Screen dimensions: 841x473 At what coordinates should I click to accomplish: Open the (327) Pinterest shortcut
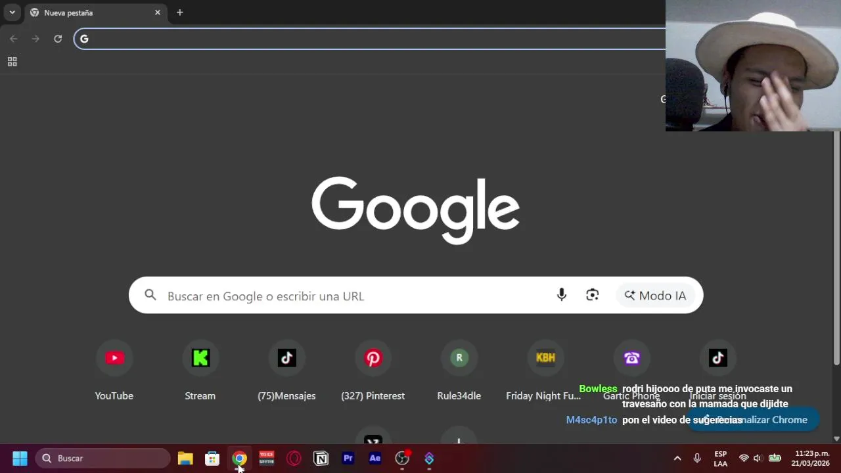pos(373,371)
